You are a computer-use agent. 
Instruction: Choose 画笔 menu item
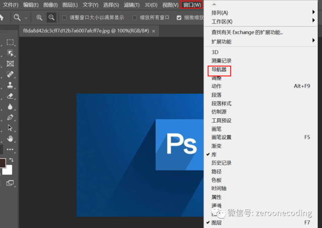click(261, 129)
